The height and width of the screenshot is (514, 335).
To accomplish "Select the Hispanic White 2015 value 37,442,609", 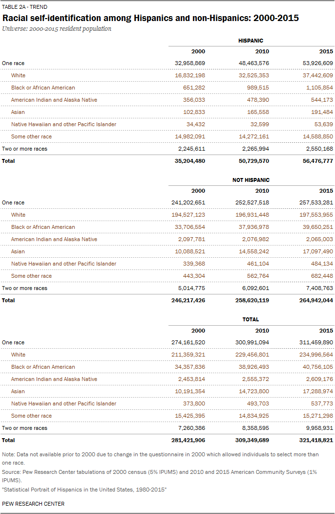I will click(x=314, y=75).
